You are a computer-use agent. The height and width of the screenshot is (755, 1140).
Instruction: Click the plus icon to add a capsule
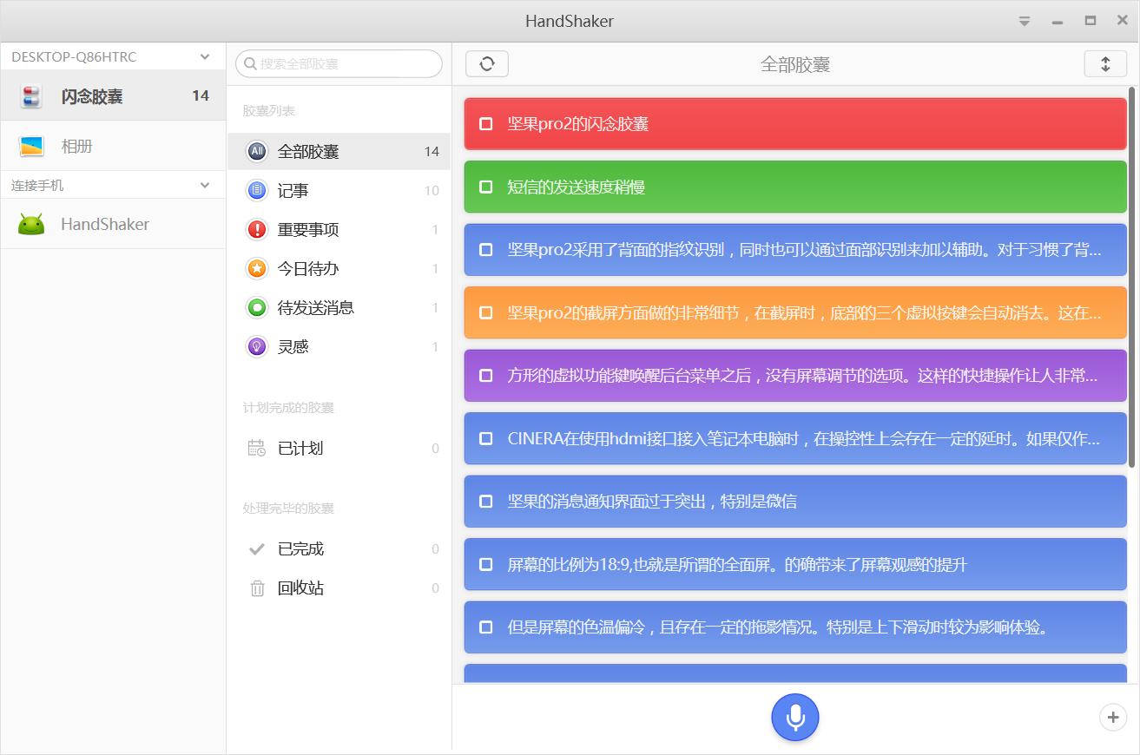click(1112, 718)
